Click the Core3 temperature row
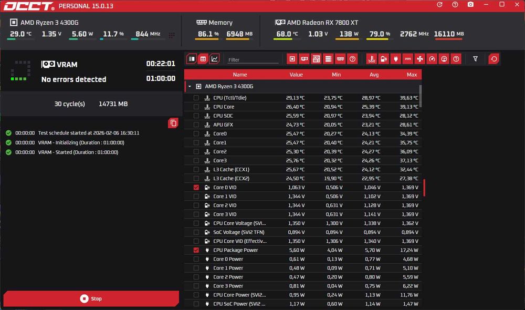This screenshot has height=310, width=525. point(303,161)
